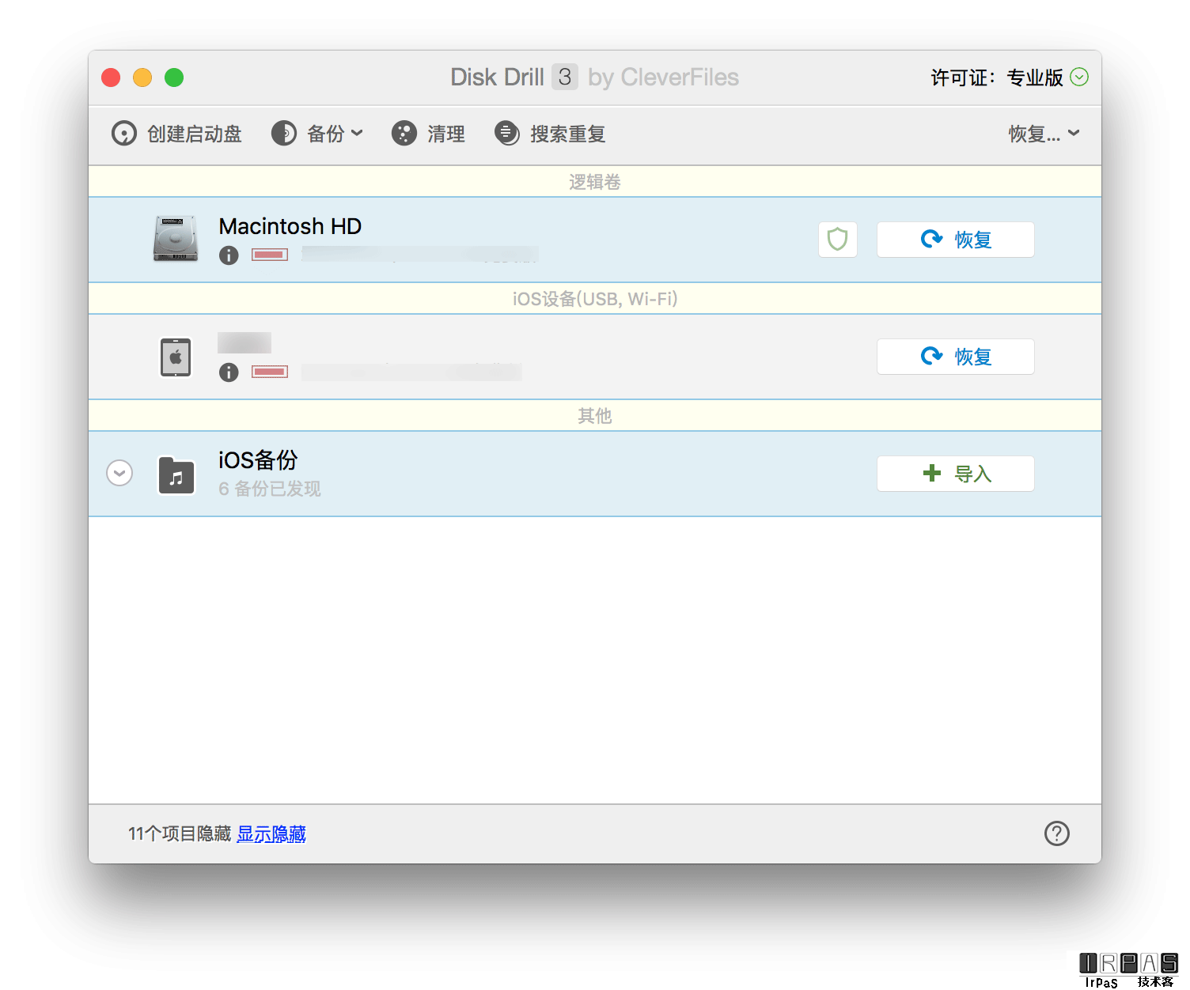Viewport: 1190px width, 990px height.
Task: Click the 逻辑卷 section header
Action: point(595,182)
